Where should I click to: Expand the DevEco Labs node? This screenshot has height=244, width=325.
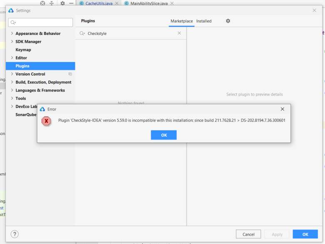coord(12,106)
